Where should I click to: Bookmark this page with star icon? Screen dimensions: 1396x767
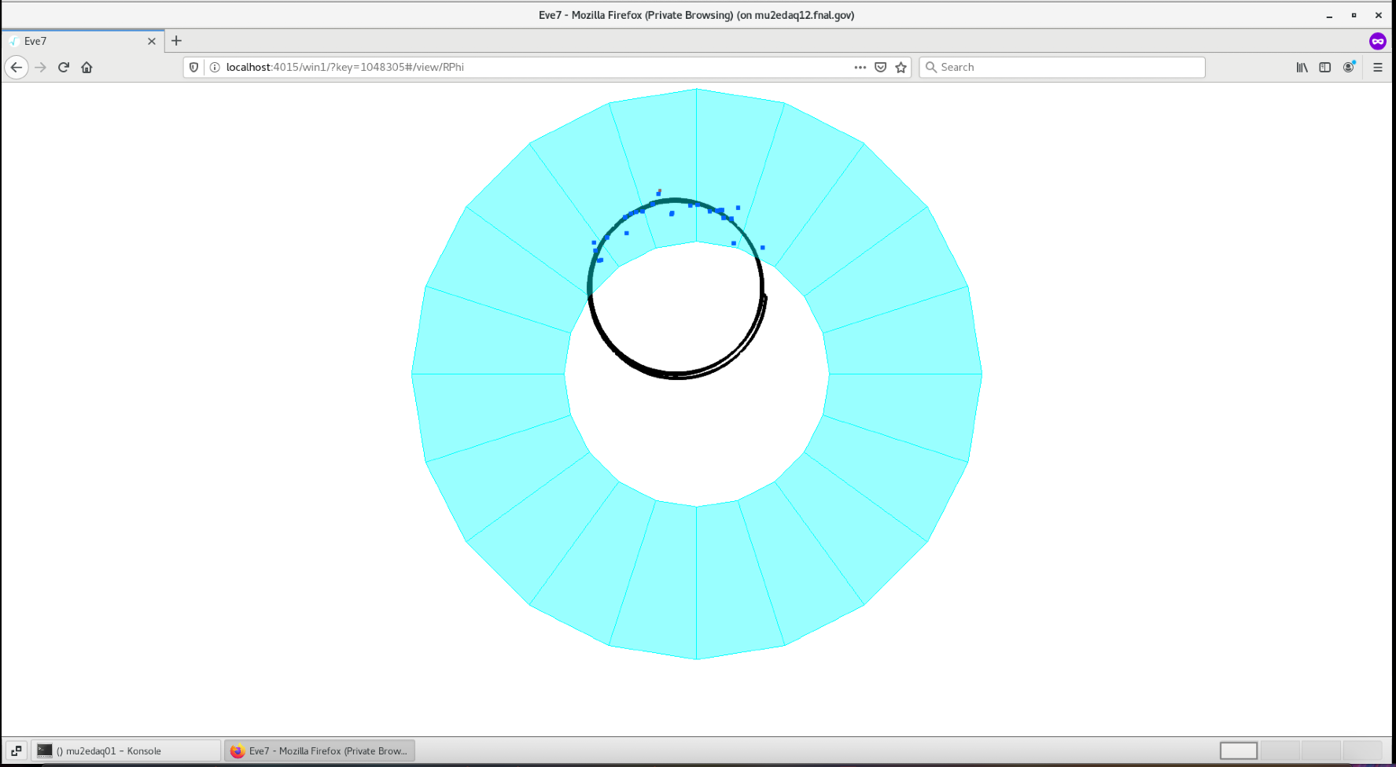[x=901, y=68]
